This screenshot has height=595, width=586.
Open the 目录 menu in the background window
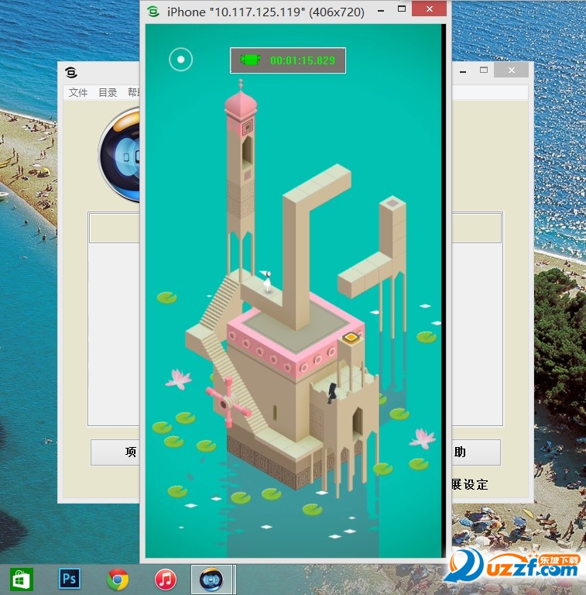click(108, 92)
